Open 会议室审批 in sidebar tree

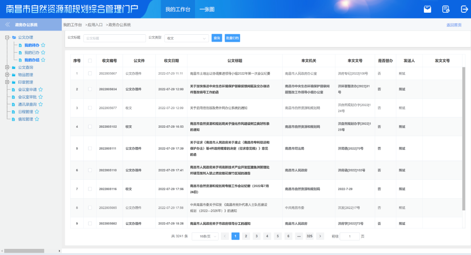pyautogui.click(x=27, y=97)
